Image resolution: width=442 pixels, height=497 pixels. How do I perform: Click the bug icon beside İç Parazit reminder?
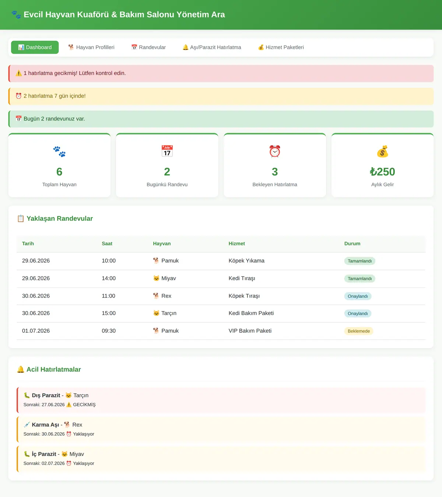coord(27,454)
